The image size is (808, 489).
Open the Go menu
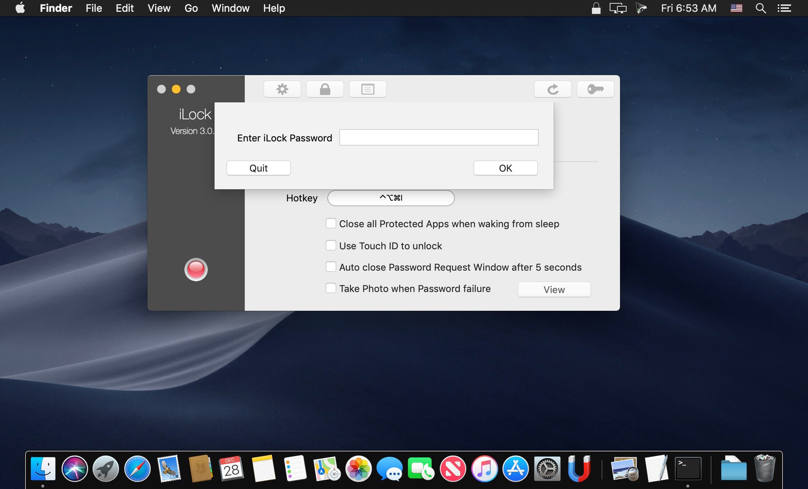click(x=191, y=8)
